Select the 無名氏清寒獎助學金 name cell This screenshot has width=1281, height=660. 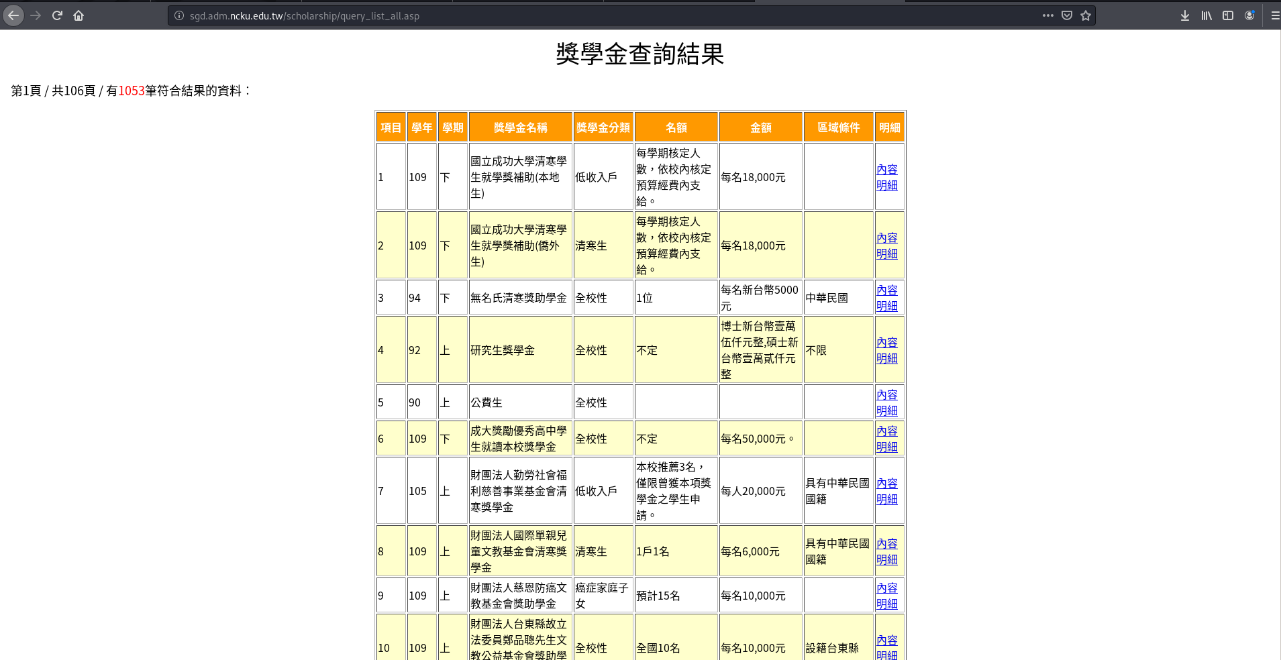[521, 298]
